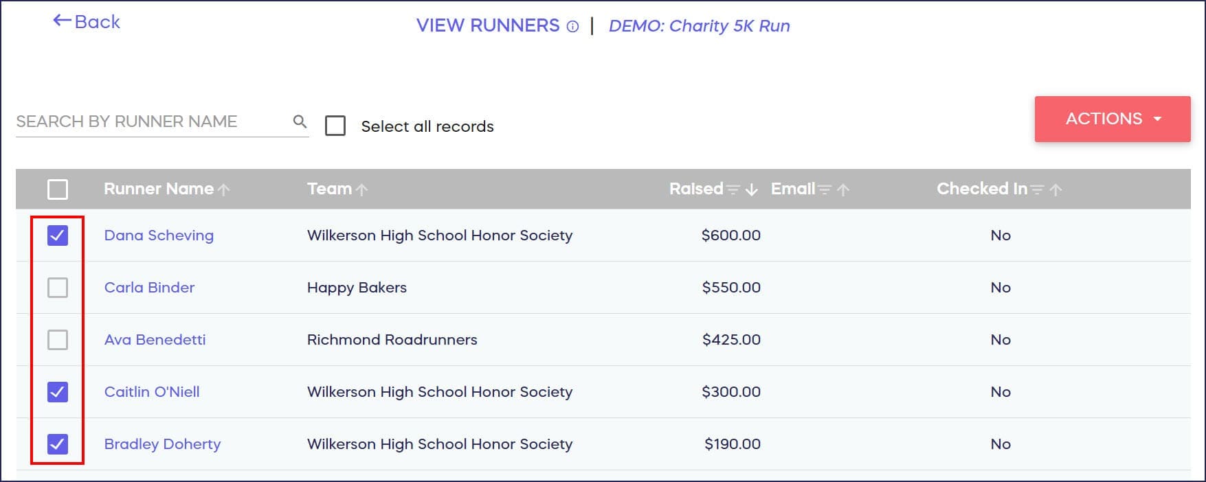Uncheck the Dana Scheving row checkbox

(x=58, y=236)
